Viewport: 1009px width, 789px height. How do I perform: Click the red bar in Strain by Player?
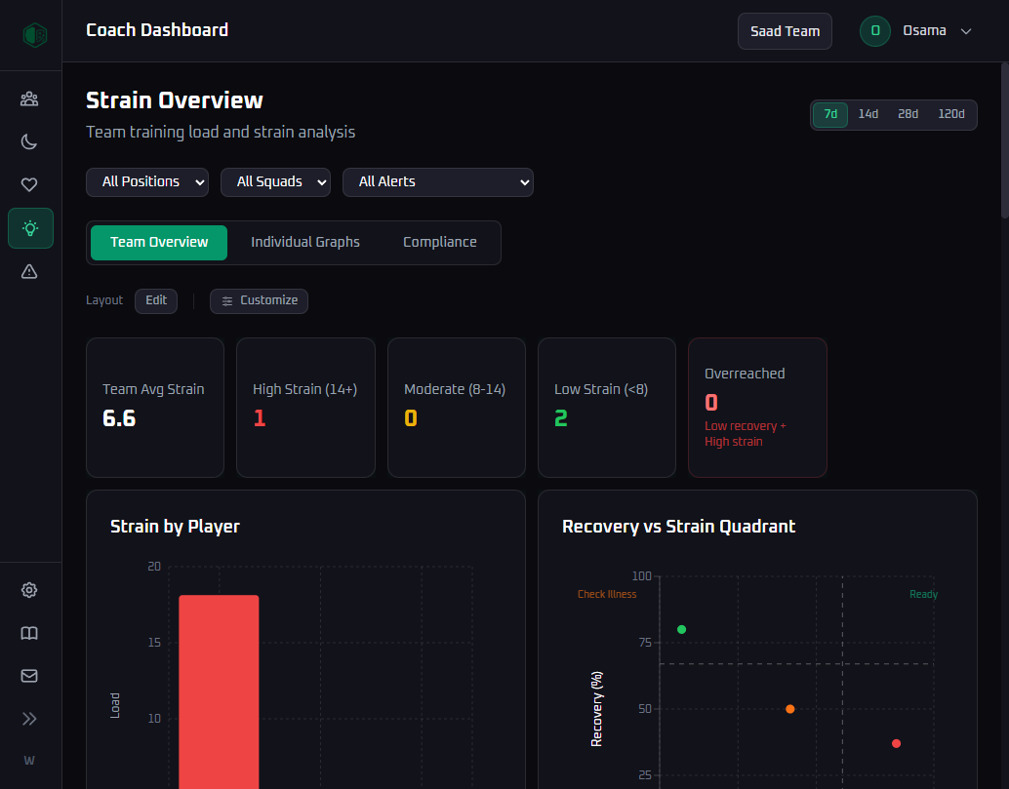pos(219,690)
